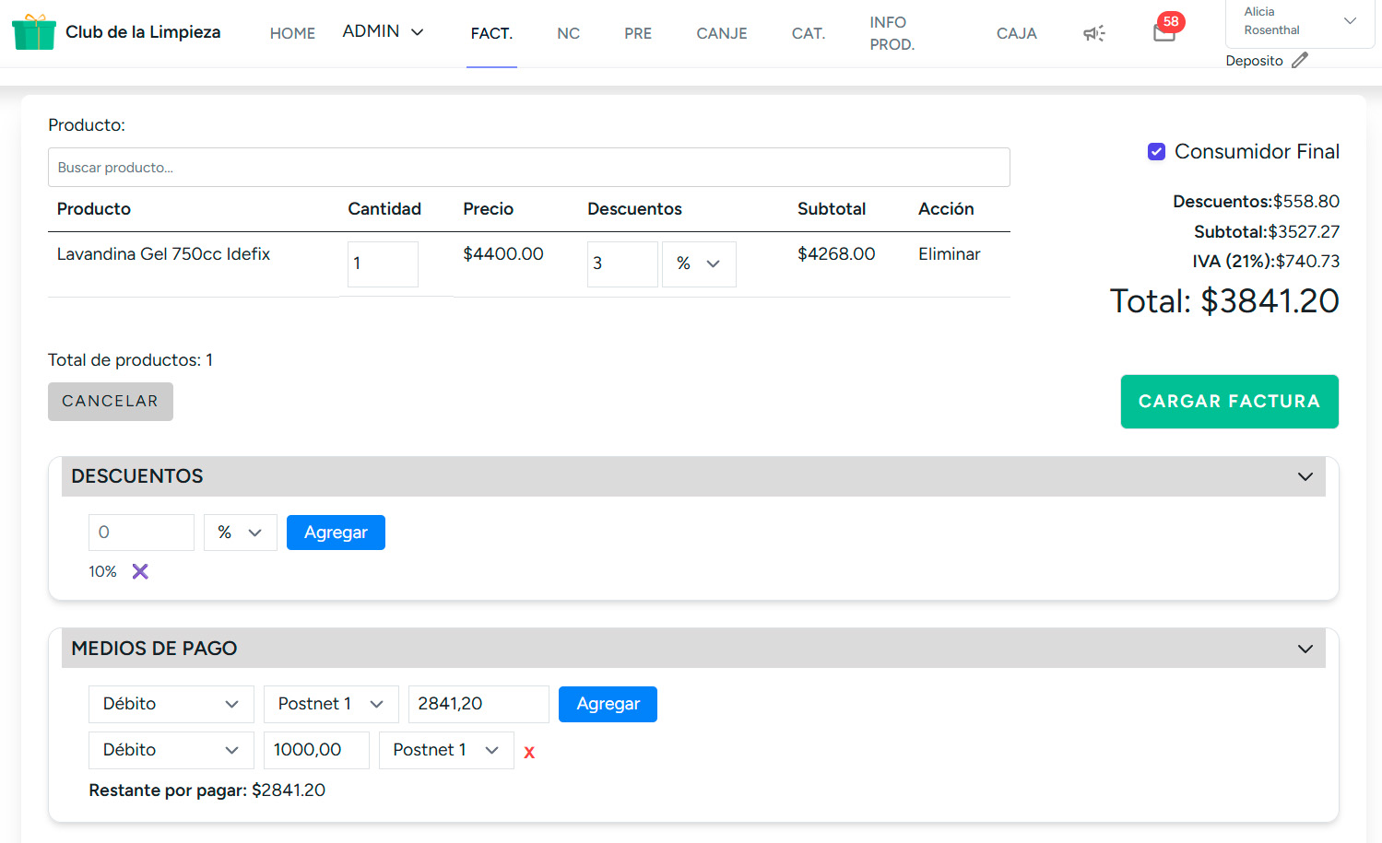Select the FACT. tab
The image size is (1382, 843).
click(x=491, y=33)
